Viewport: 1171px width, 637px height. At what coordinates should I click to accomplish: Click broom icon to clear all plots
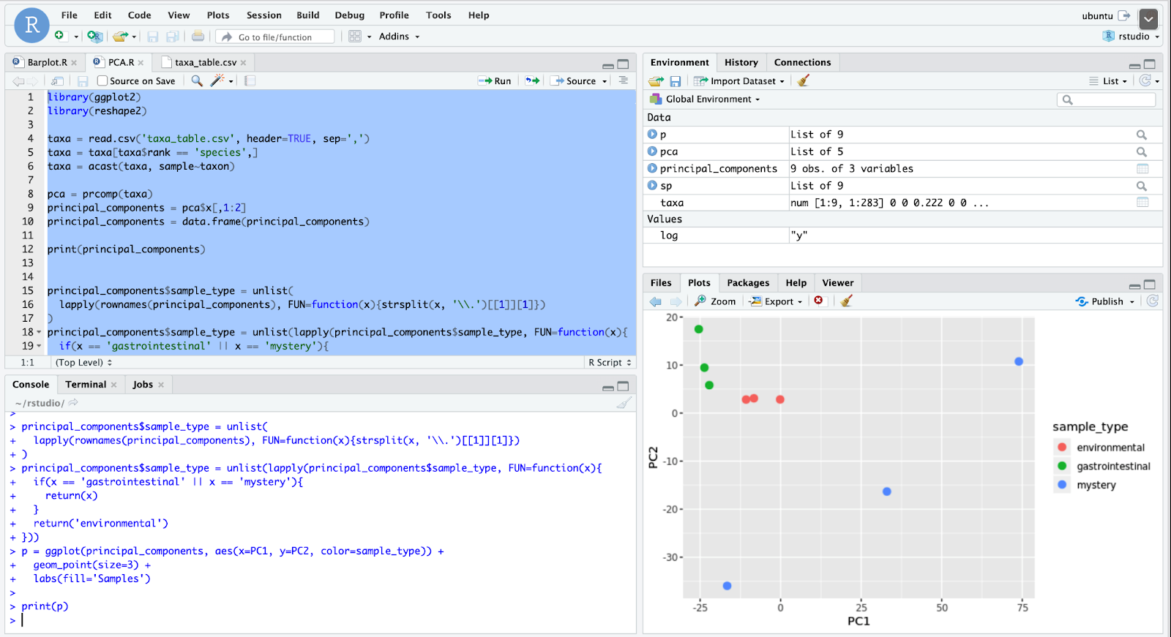point(847,301)
